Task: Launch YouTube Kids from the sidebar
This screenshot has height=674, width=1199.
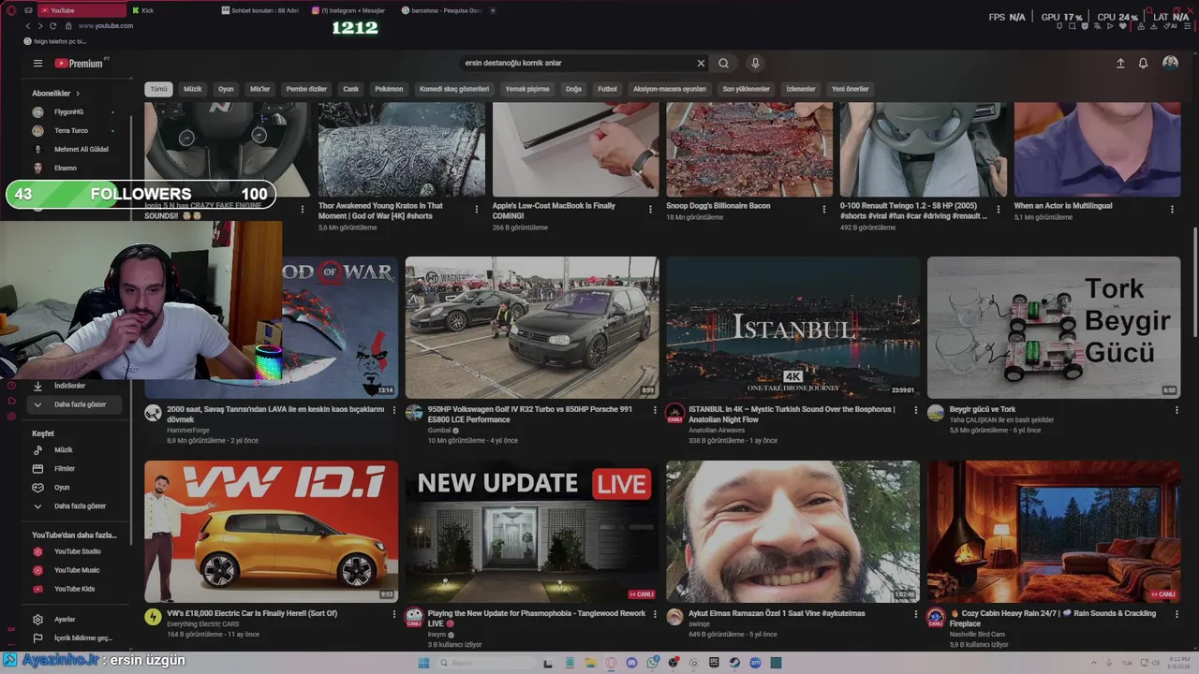Action: click(75, 589)
